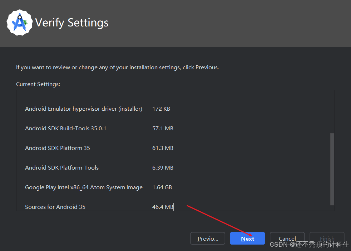This screenshot has width=351, height=251.
Task: Click the '172 KB' size value
Action: tap(161, 109)
